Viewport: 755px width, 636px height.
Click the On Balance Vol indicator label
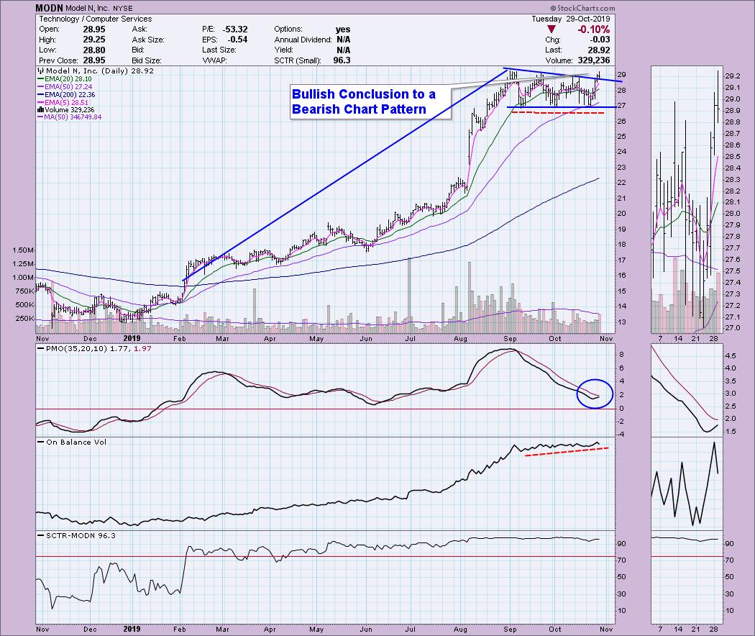(x=76, y=442)
